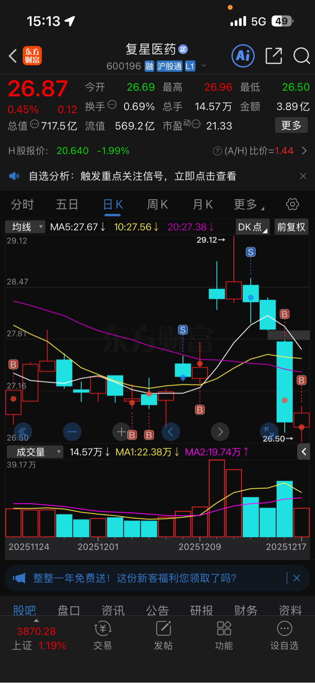315x683 pixels.
Task: Zoom out the K-line chart
Action: (72, 432)
